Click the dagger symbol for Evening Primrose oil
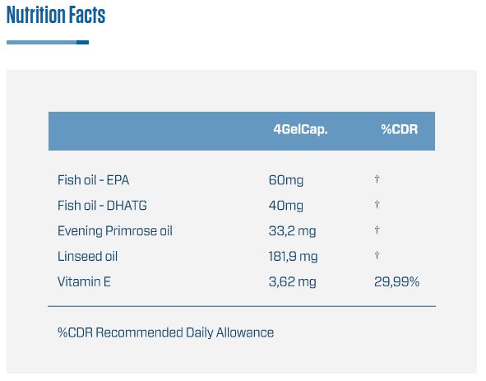This screenshot has width=486, height=381. point(377,230)
